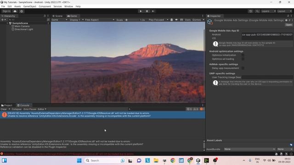This screenshot has height=165, width=294.
Task: Click the iOS App ID input field
Action: tap(267, 38)
